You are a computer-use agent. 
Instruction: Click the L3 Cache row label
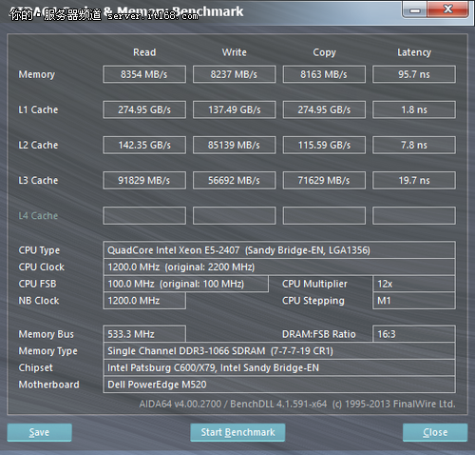point(38,180)
